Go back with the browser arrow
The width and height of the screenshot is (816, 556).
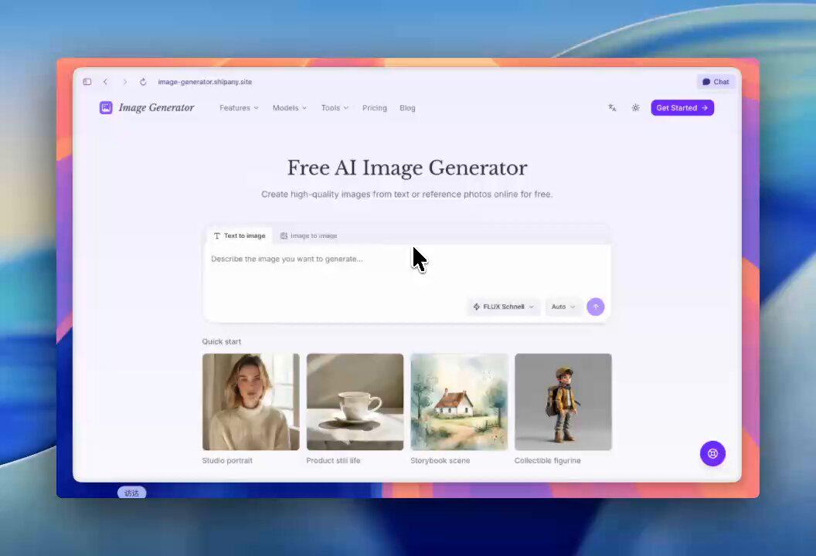click(106, 82)
